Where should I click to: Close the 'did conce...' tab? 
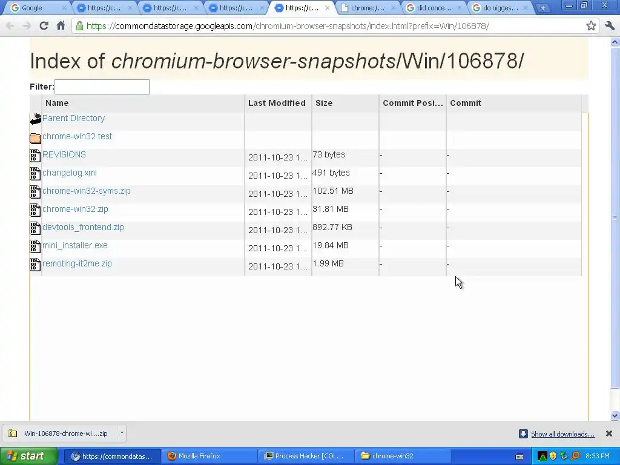pyautogui.click(x=459, y=8)
